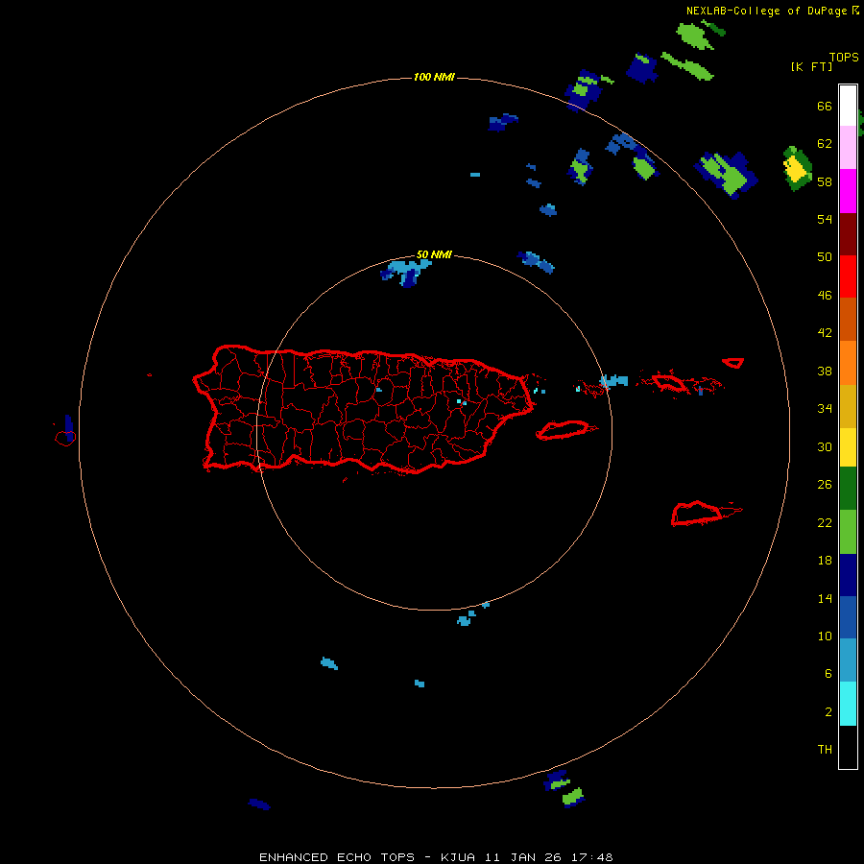Click the magenta legend swatch
Viewport: 864px width, 864px height.
click(x=848, y=191)
